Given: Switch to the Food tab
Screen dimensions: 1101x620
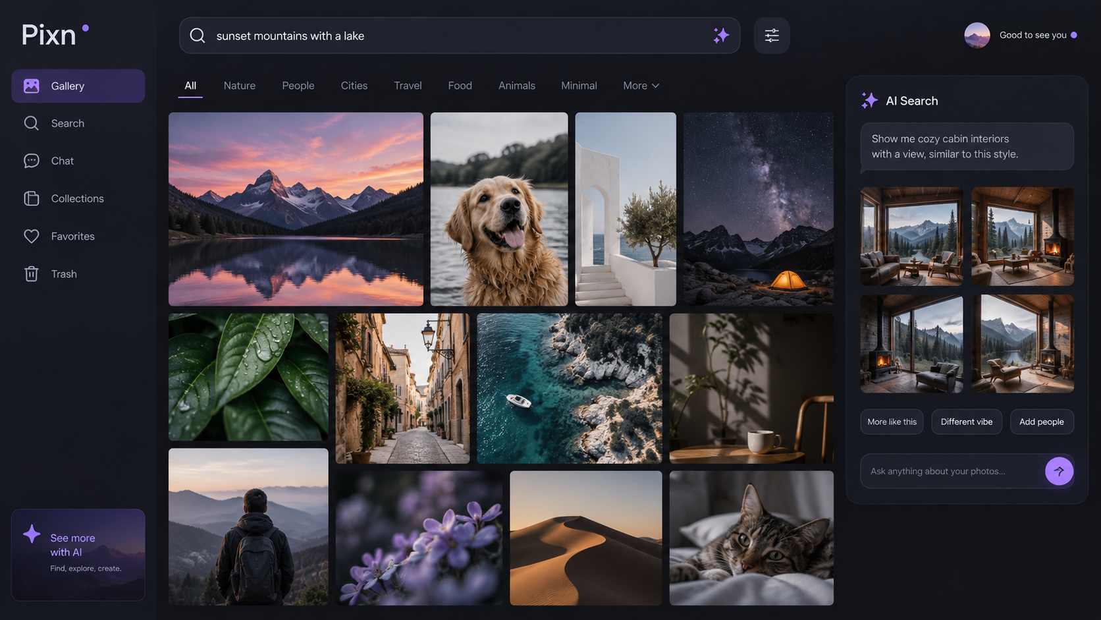Looking at the screenshot, I should click(460, 86).
